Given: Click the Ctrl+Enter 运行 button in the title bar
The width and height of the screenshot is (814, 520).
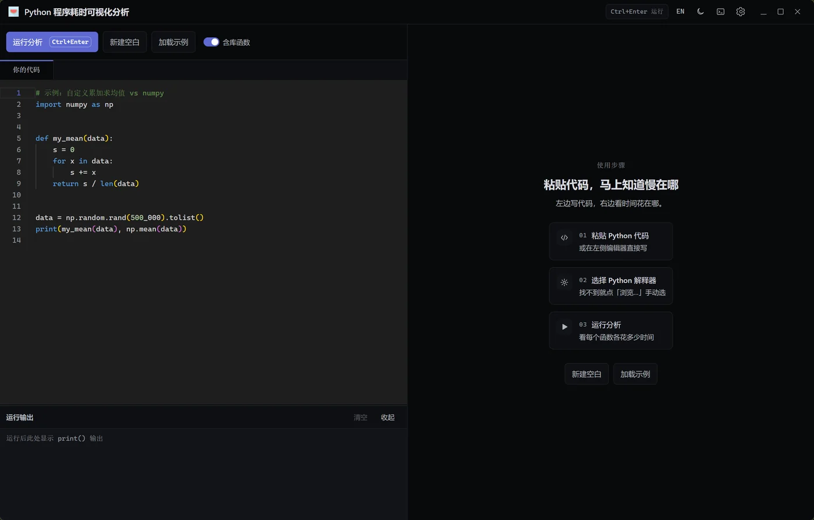Looking at the screenshot, I should (637, 12).
